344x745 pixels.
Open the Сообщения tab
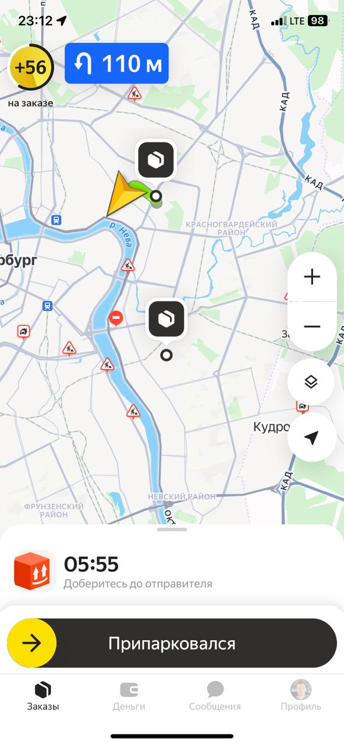point(215,697)
